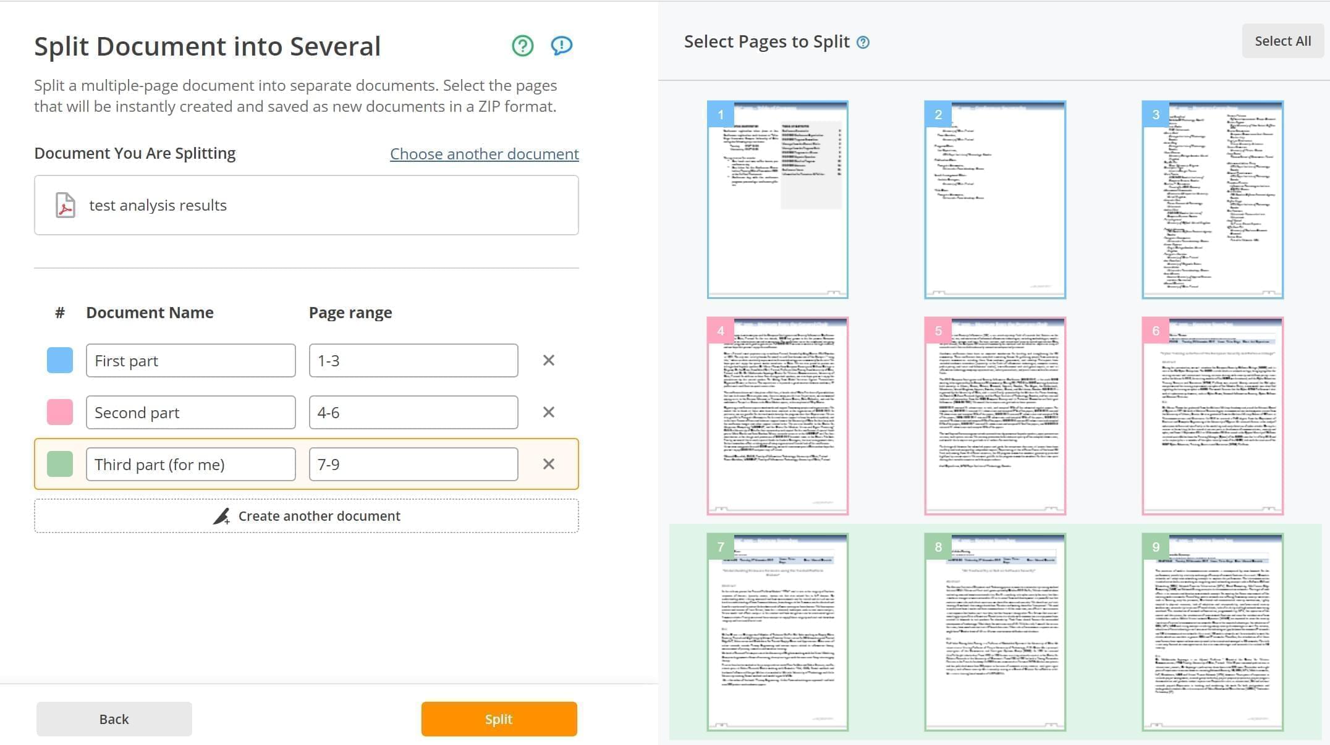Follow the Choose another document link

484,154
